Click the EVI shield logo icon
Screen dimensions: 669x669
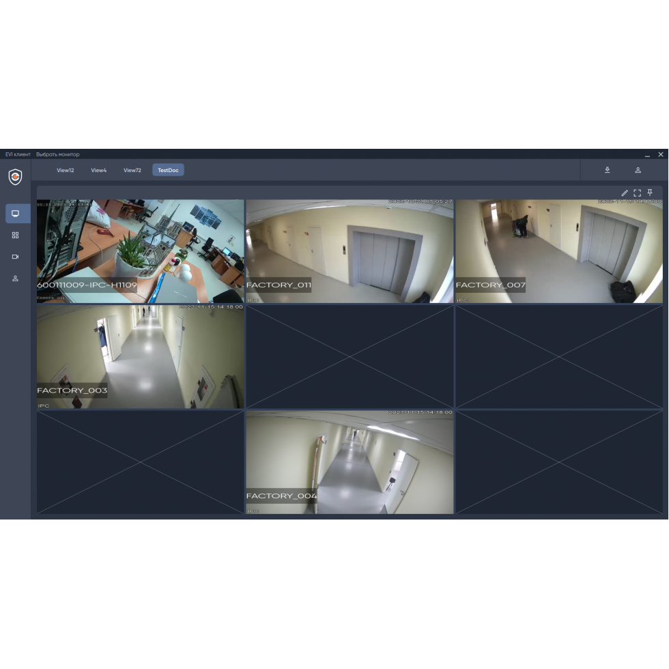(x=15, y=177)
